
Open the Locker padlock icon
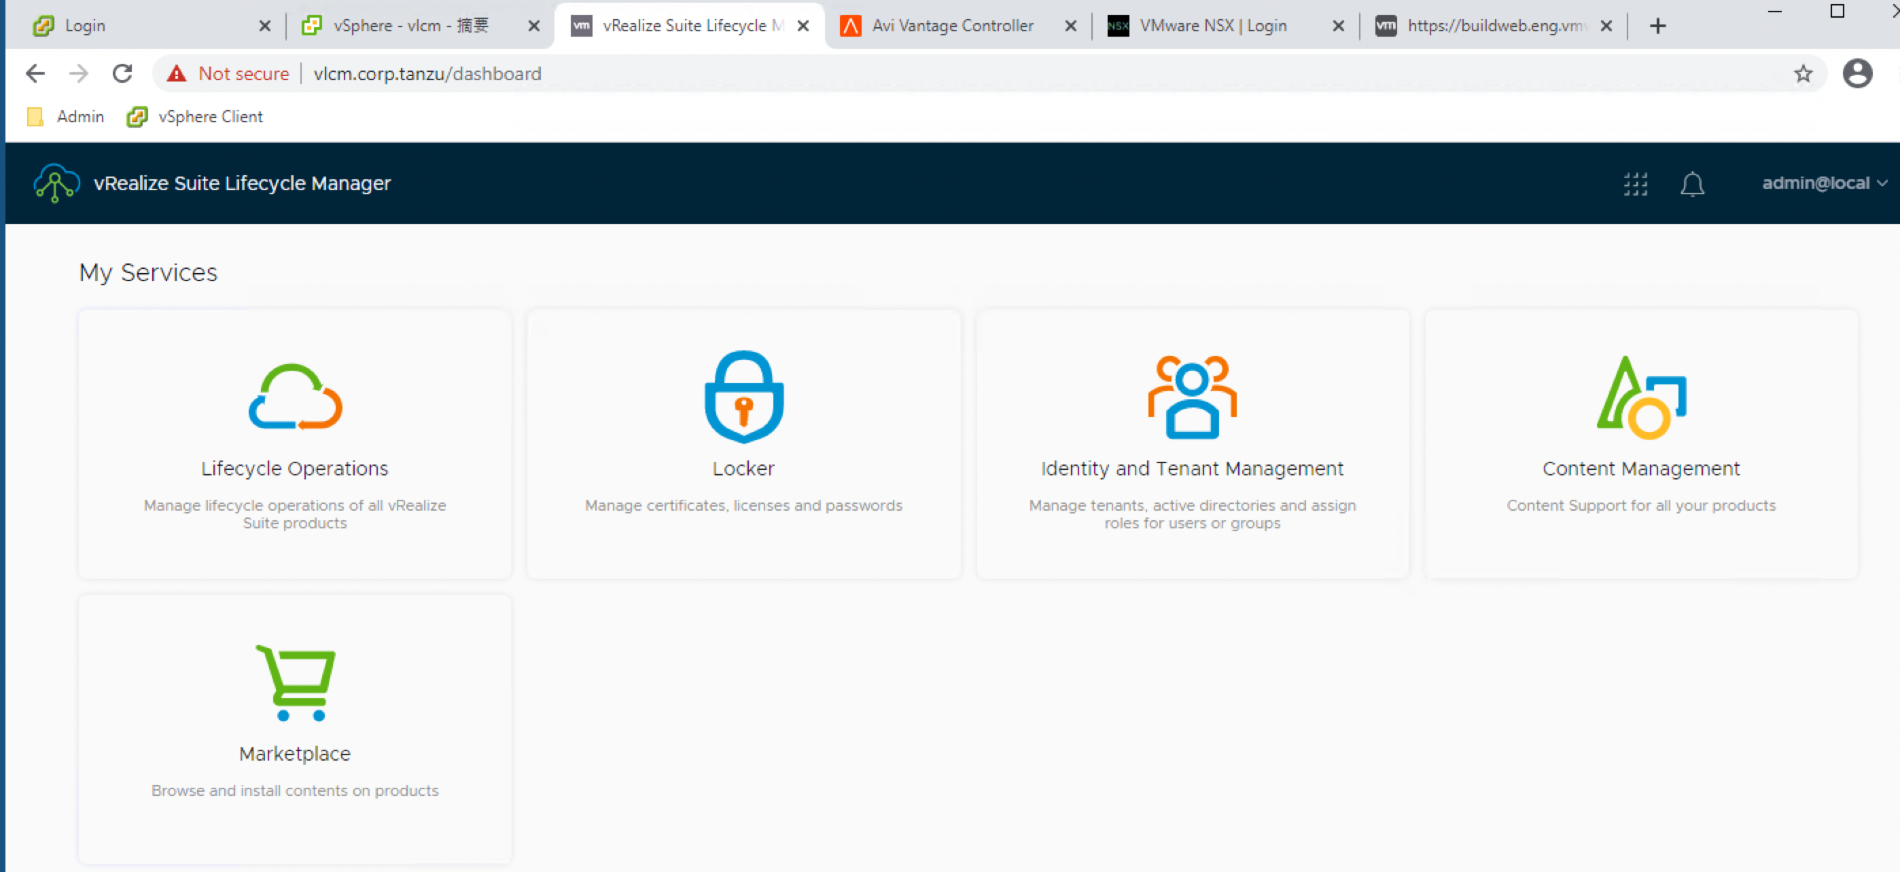pyautogui.click(x=743, y=397)
